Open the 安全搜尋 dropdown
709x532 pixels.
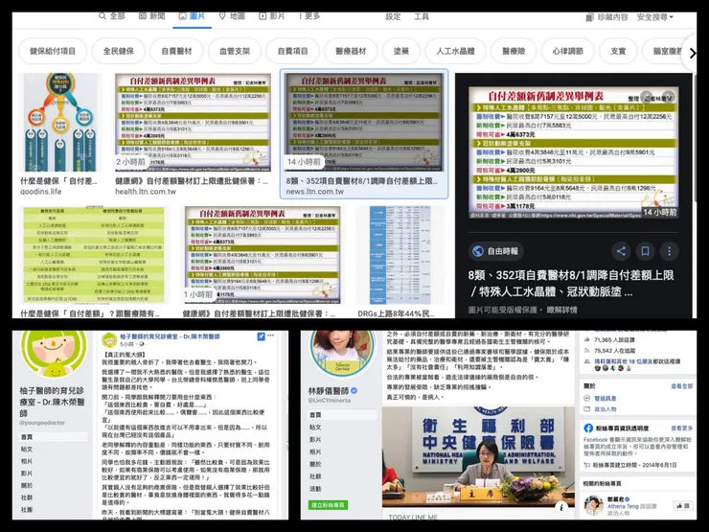pyautogui.click(x=655, y=17)
